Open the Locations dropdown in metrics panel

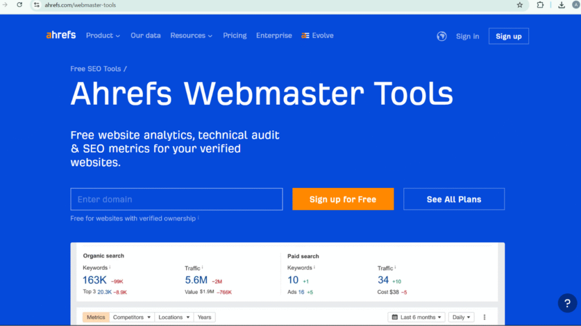[174, 317]
